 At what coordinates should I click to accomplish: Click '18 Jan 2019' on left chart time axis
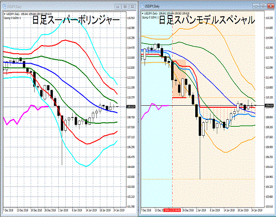tap(105, 210)
